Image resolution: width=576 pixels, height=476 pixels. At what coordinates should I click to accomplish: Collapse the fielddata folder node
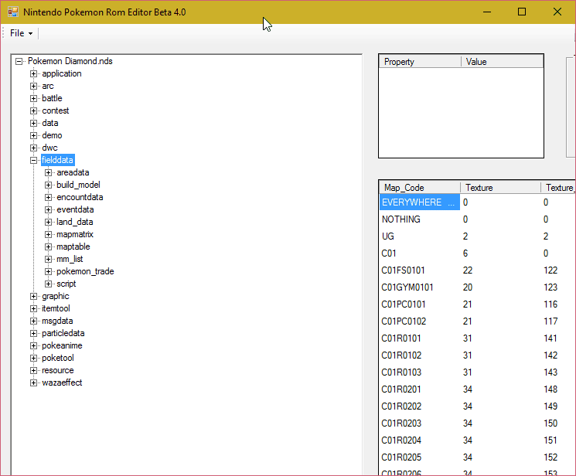[x=33, y=161]
